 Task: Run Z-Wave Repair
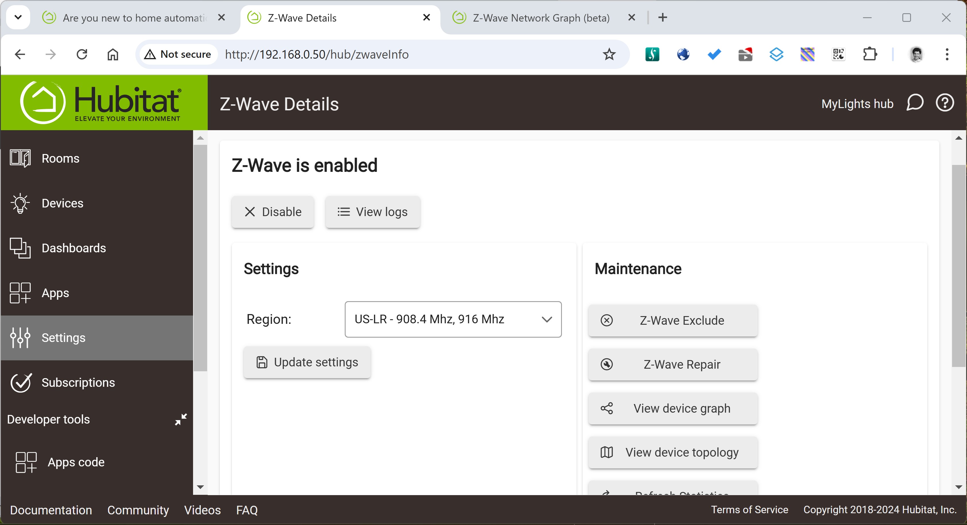tap(673, 365)
